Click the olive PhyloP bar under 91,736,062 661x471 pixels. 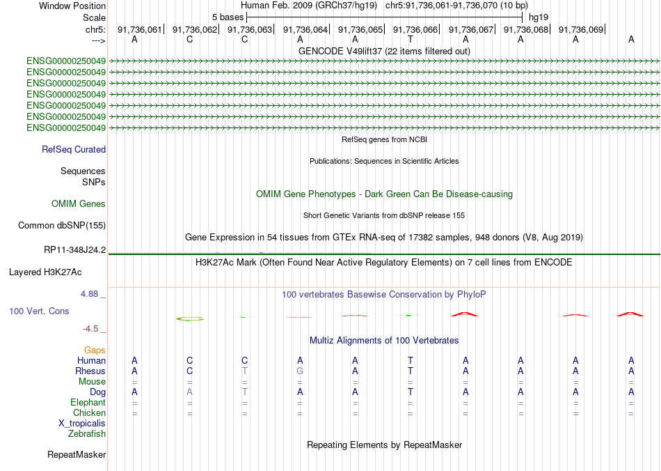190,318
